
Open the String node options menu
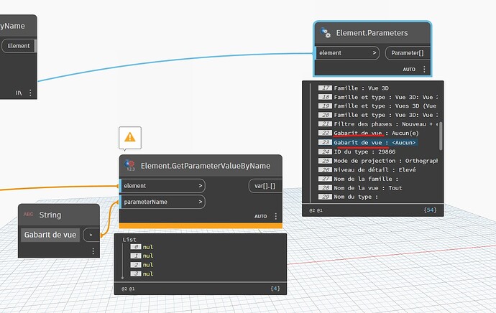click(x=93, y=251)
